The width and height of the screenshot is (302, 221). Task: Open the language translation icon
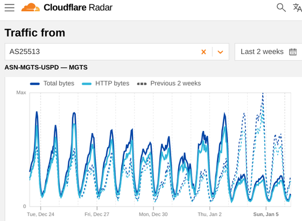point(297,8)
